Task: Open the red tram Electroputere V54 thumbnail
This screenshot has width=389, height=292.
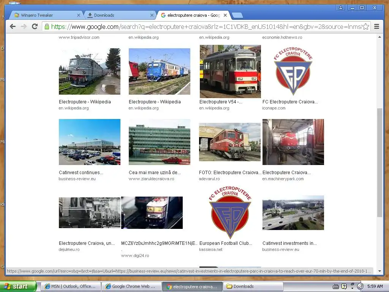Action: click(x=230, y=71)
